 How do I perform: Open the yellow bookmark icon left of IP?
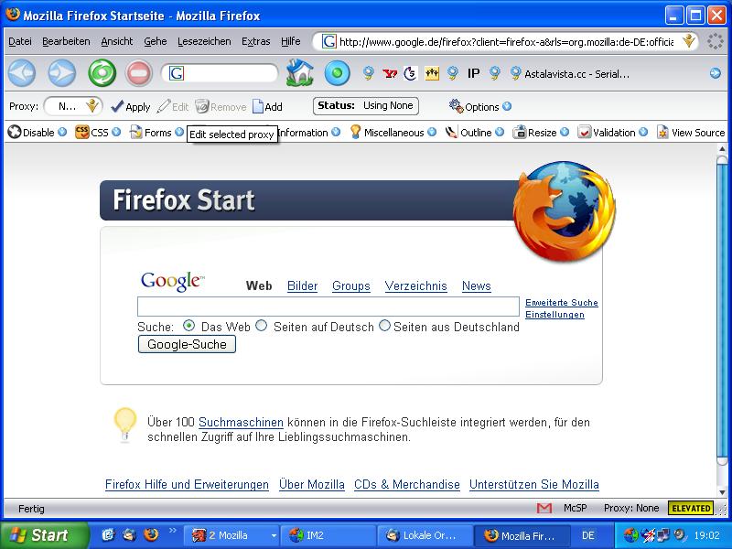[x=432, y=73]
